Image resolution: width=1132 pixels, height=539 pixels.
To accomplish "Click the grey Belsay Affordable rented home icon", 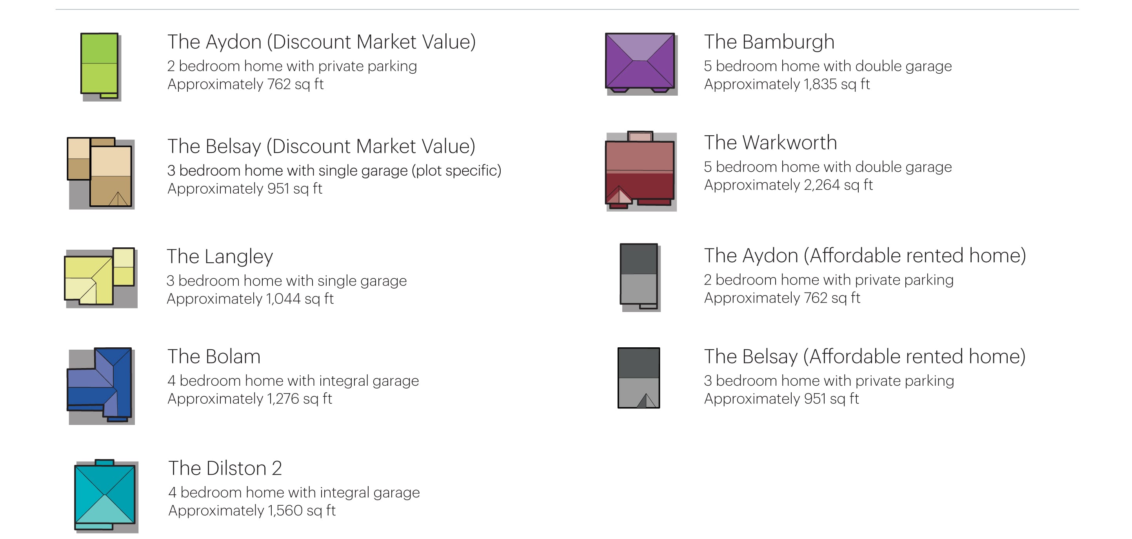I will coord(638,378).
